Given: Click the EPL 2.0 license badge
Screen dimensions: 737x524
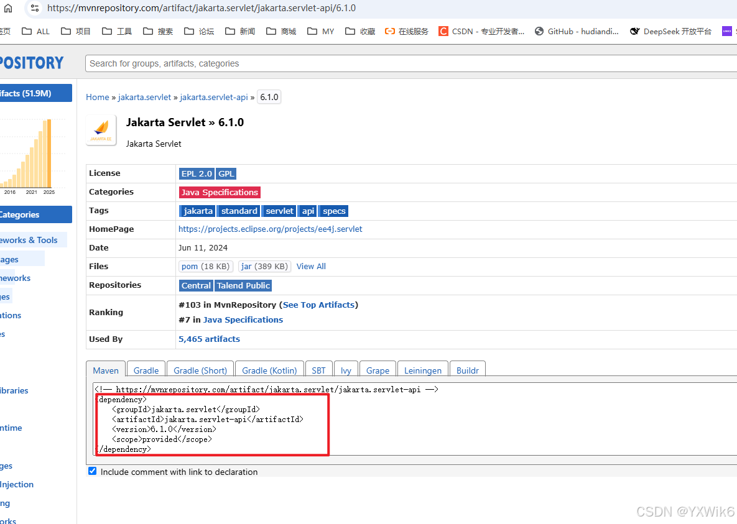Looking at the screenshot, I should pyautogui.click(x=197, y=174).
